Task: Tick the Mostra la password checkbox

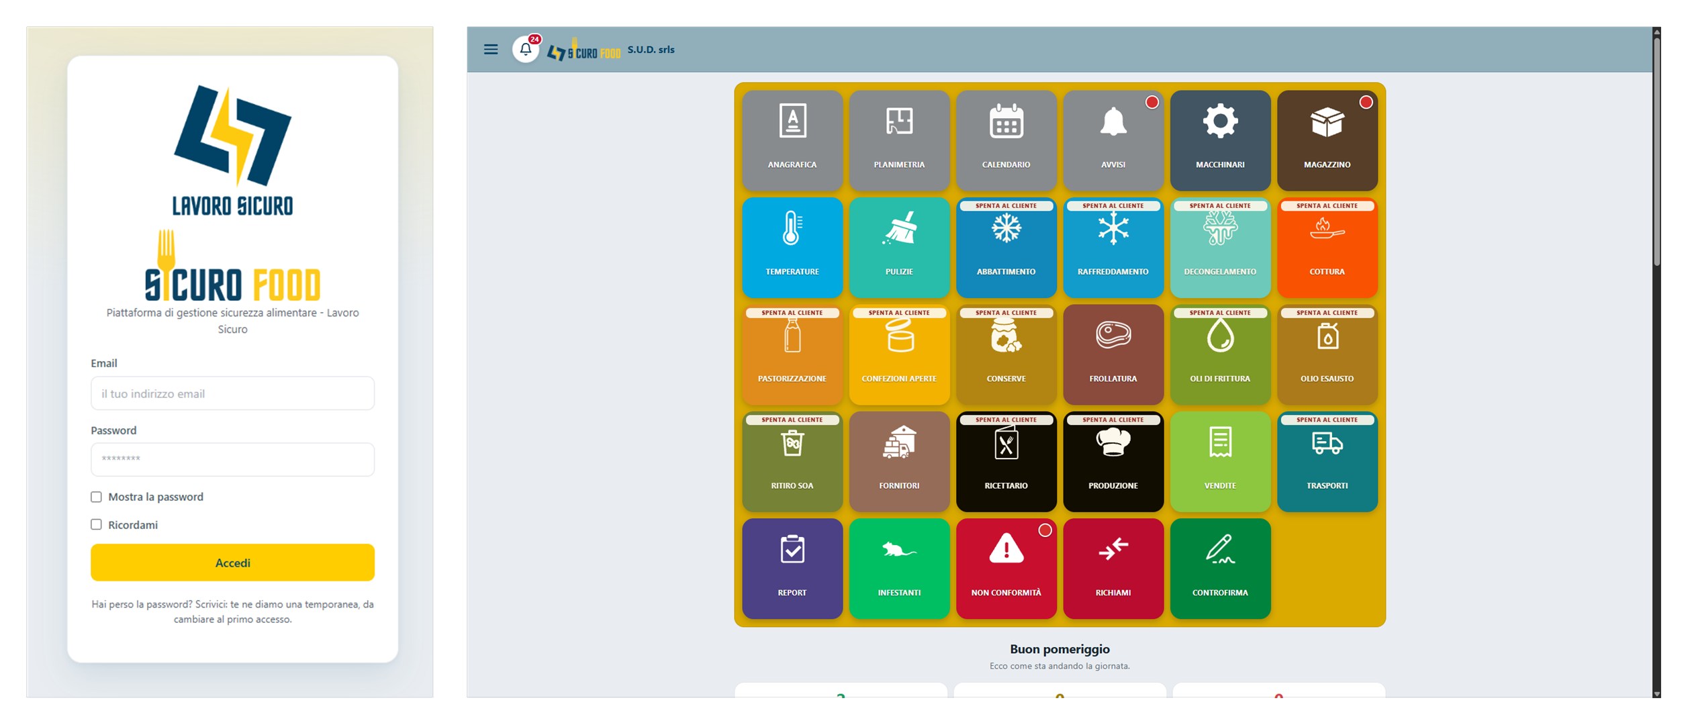Action: (x=96, y=497)
